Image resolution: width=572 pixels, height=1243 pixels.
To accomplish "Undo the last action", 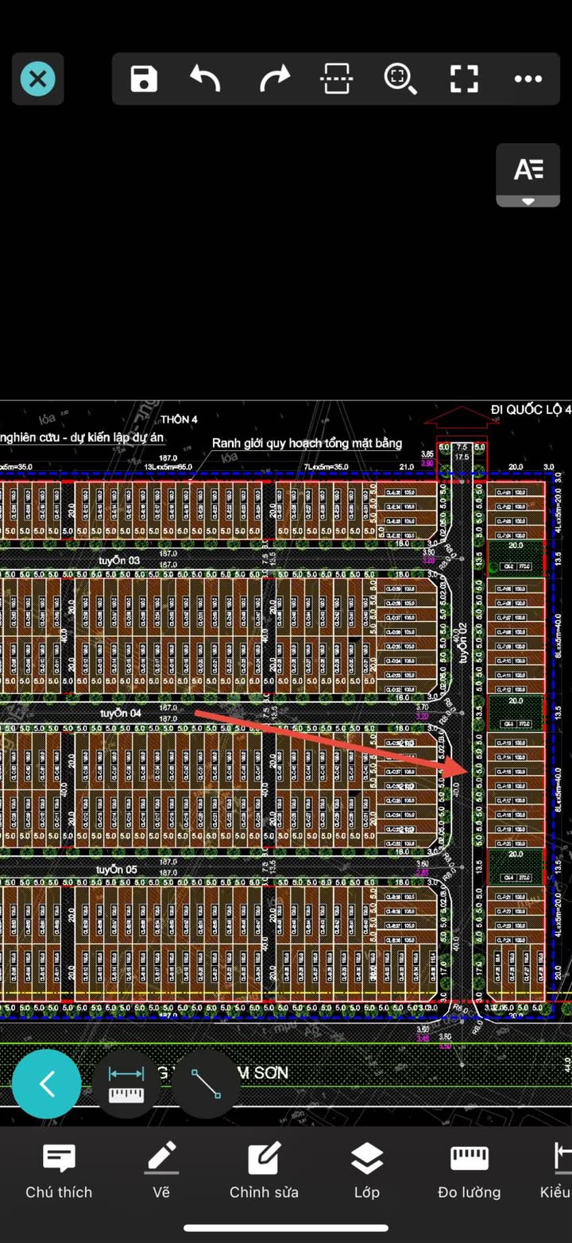I will 206,79.
